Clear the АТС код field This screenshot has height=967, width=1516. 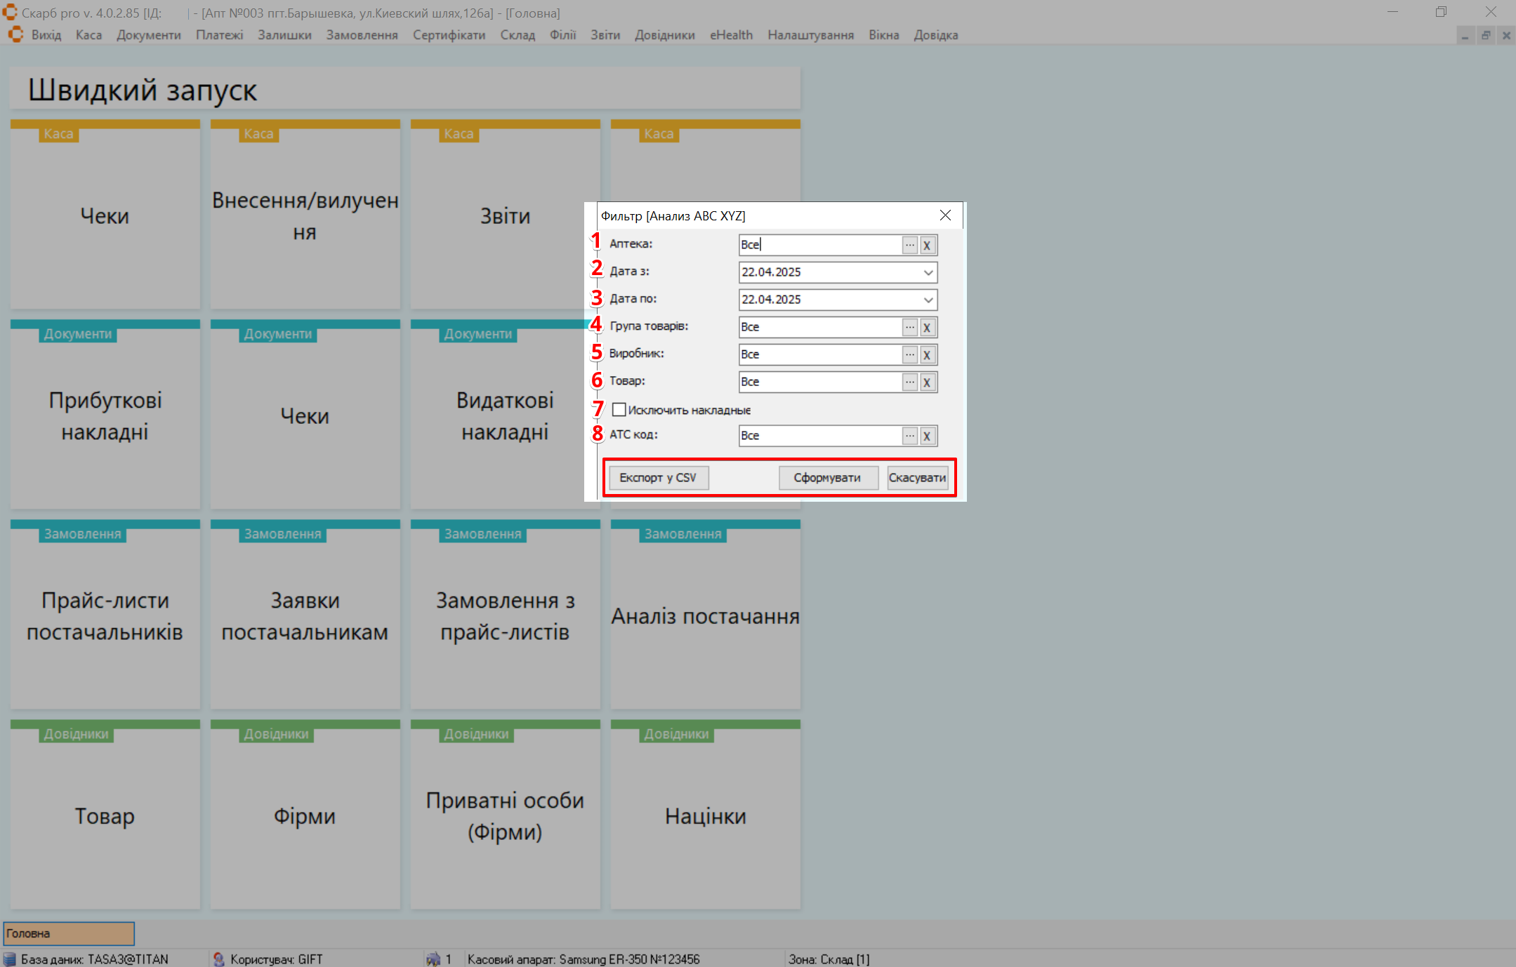(x=927, y=436)
